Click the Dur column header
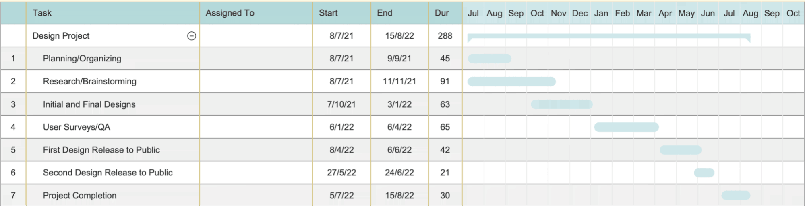This screenshot has height=206, width=805. click(442, 13)
